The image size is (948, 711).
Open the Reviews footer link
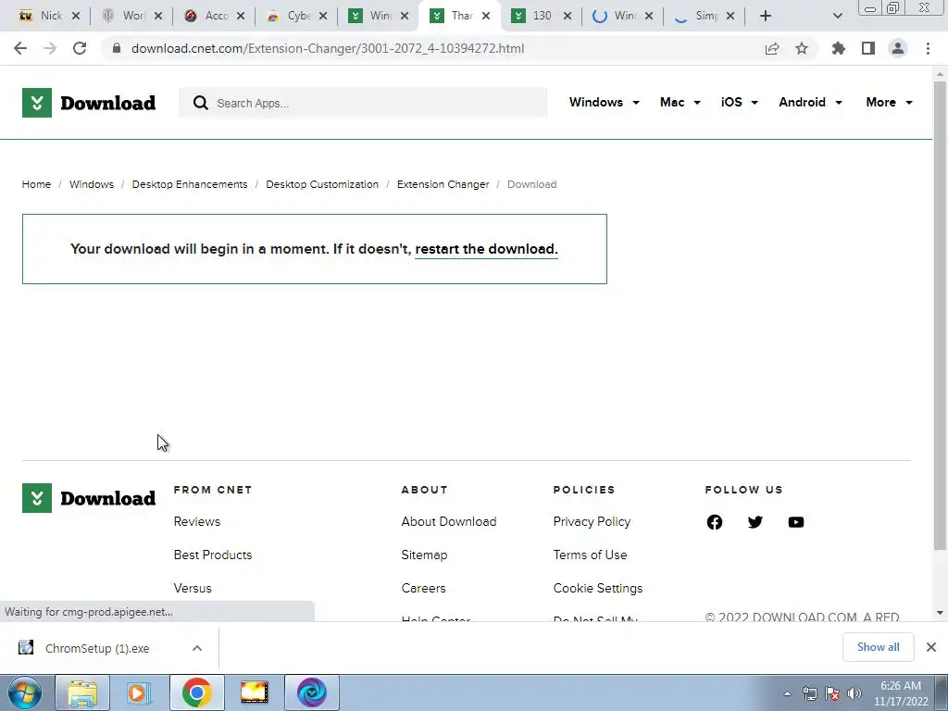point(197,522)
